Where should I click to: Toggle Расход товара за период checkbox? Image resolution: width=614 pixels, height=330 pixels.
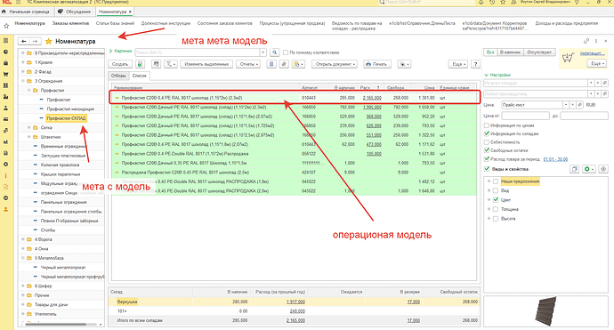click(x=487, y=159)
